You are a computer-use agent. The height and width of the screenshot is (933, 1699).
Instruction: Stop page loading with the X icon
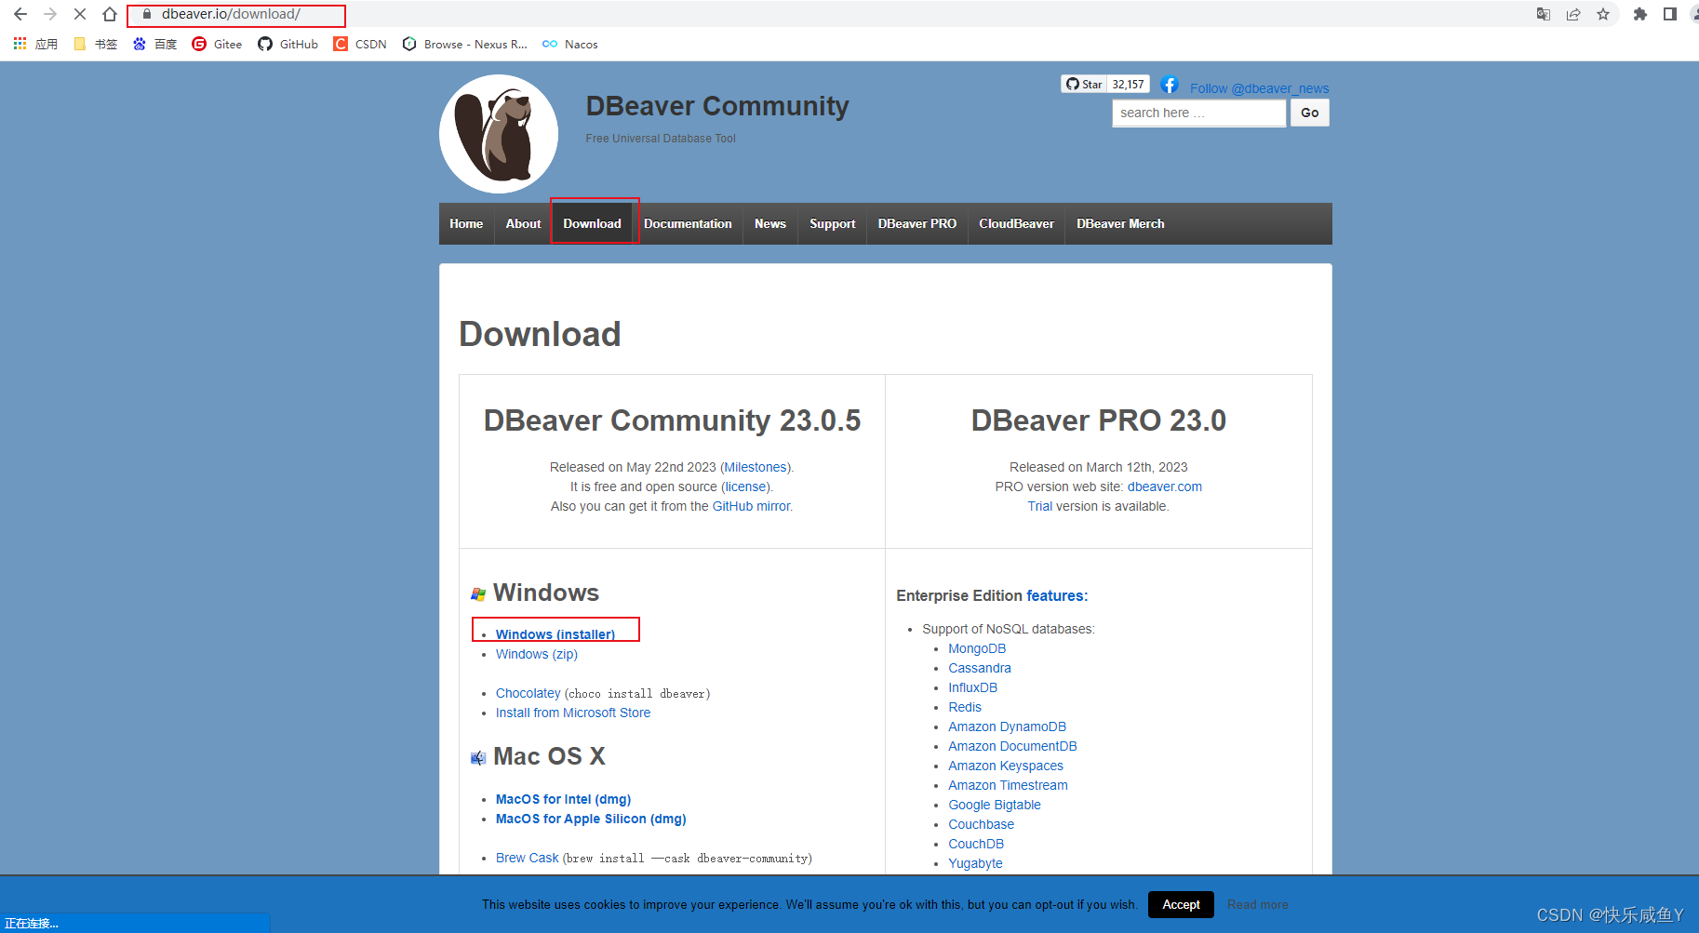click(x=80, y=14)
